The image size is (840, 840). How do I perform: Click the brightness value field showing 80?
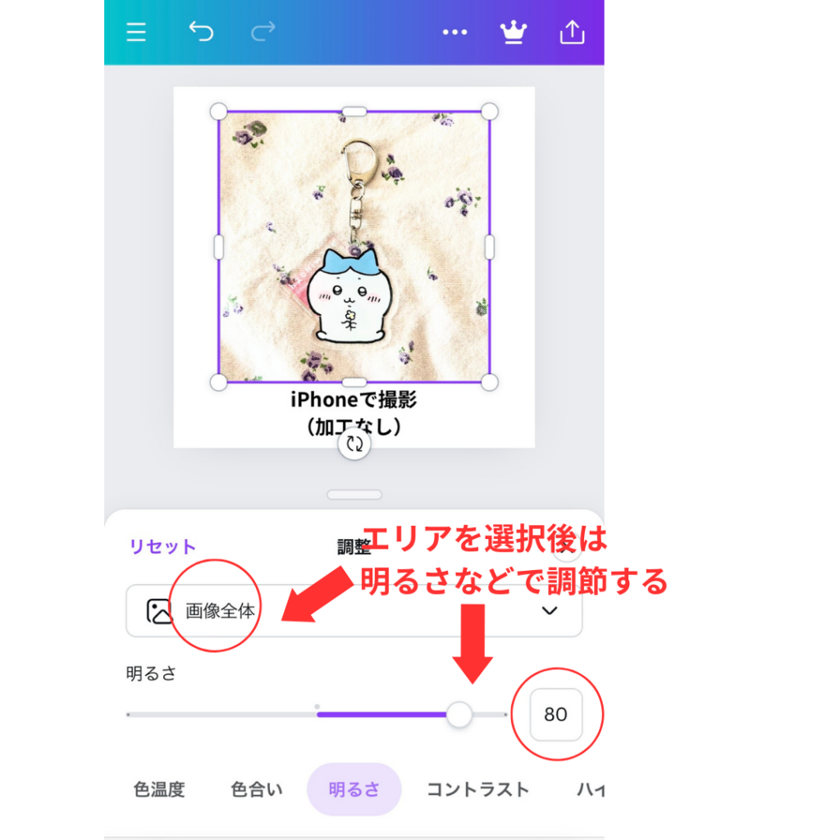(555, 714)
